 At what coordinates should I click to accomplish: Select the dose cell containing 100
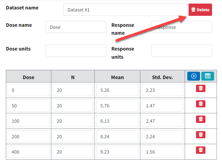(x=29, y=121)
